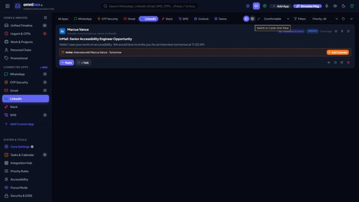Click Add Custom App
359x202 pixels.
click(25, 124)
